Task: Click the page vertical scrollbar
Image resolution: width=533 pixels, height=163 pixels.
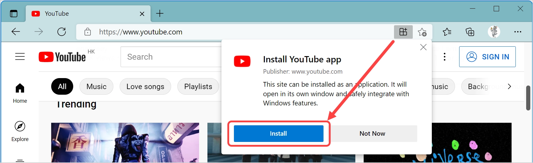Action: click(x=528, y=98)
